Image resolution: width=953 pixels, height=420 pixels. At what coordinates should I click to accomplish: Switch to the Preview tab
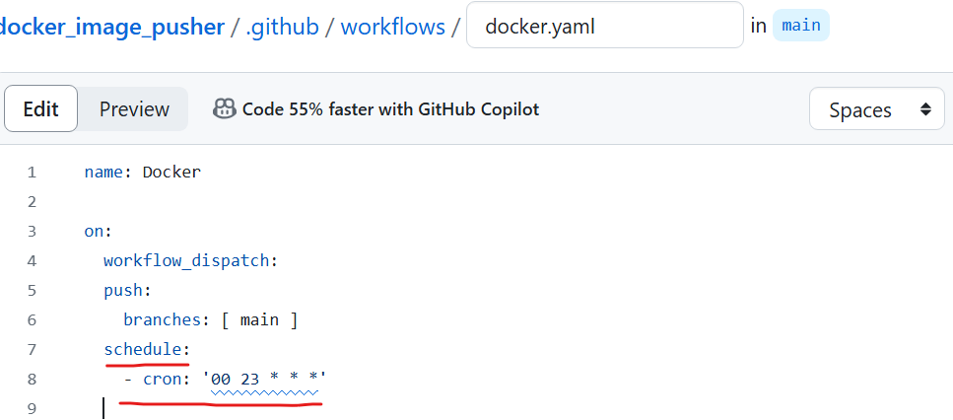click(134, 109)
